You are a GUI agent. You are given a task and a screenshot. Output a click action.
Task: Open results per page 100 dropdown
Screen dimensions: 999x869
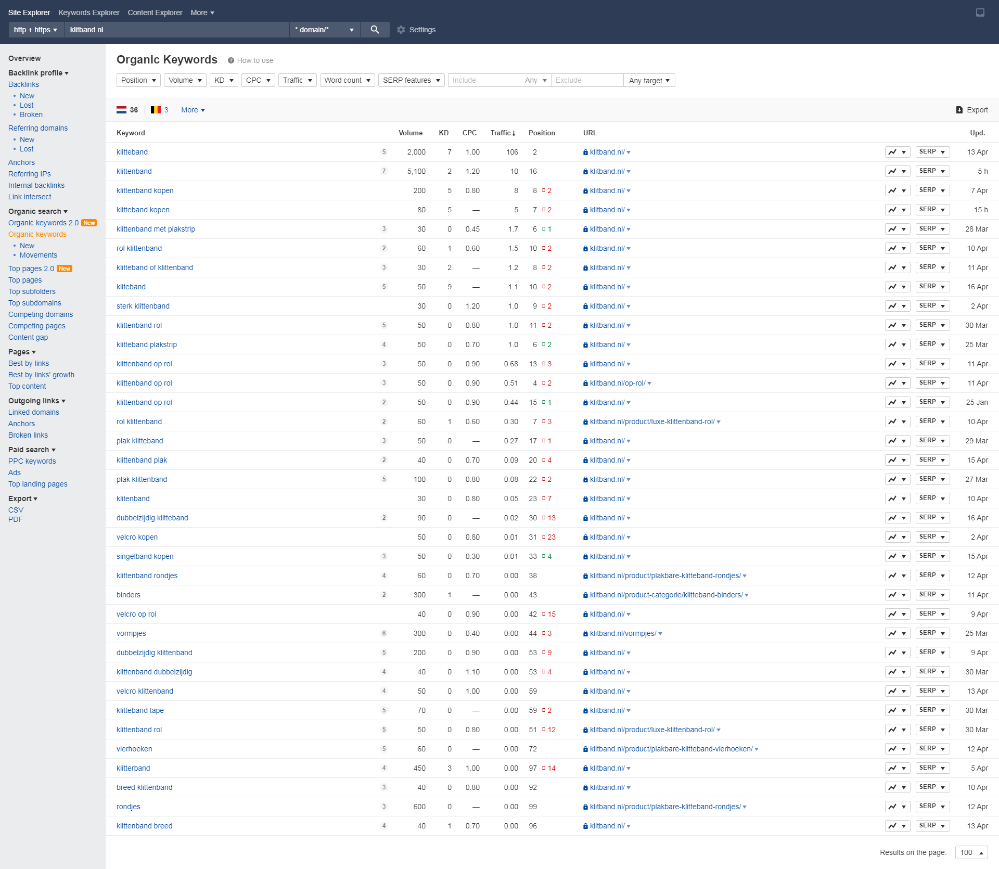tap(971, 852)
